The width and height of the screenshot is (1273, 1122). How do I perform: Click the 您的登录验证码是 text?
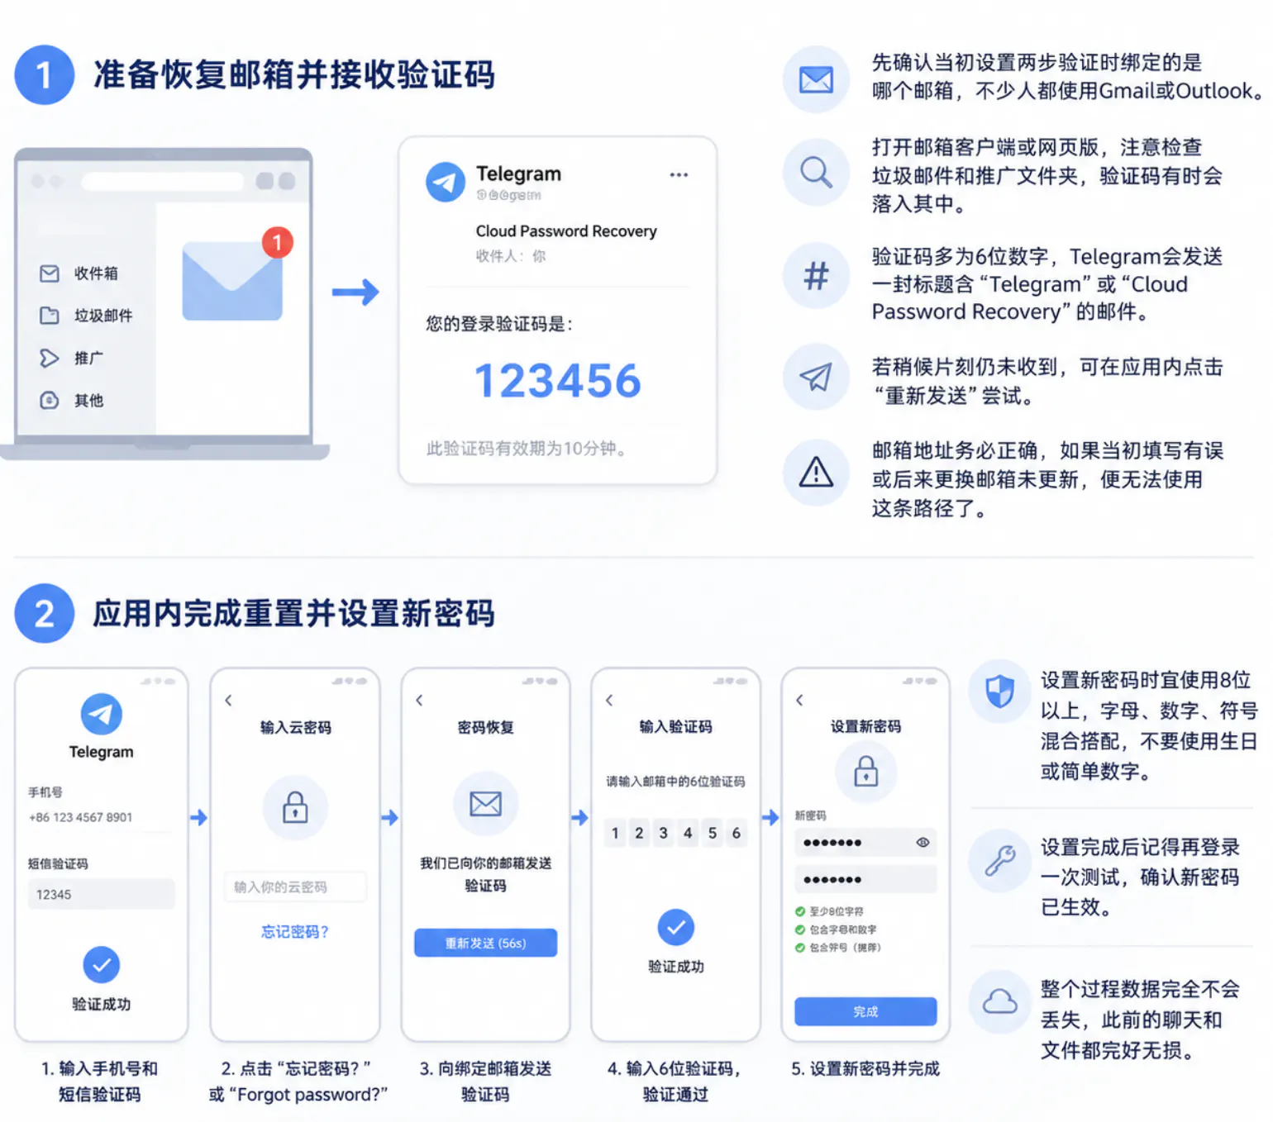[x=499, y=324]
